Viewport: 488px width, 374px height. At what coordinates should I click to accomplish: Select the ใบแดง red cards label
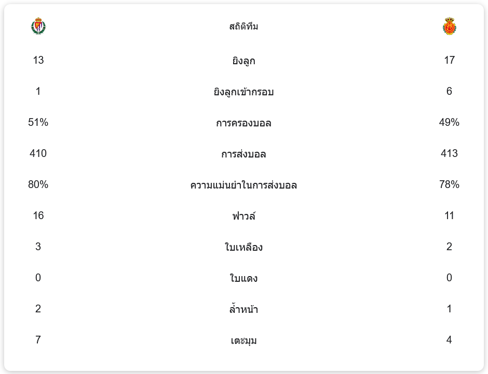click(243, 278)
